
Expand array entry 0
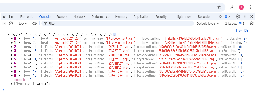[x=12, y=38]
